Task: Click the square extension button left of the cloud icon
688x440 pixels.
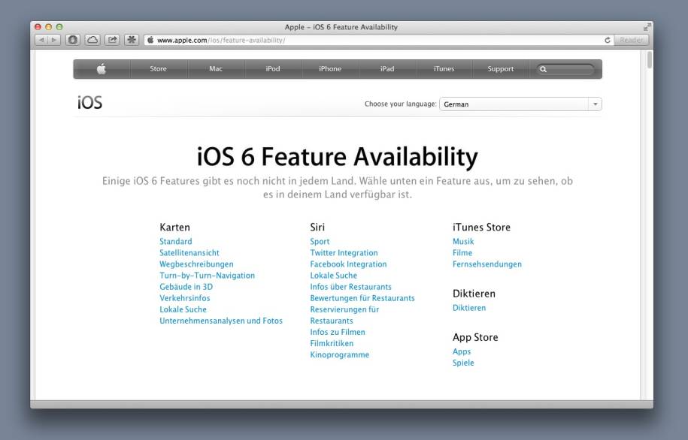Action: point(73,40)
